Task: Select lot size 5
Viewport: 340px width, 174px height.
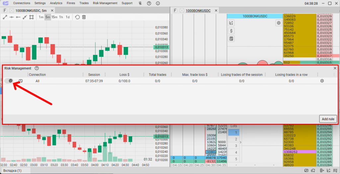Action: pos(233,159)
